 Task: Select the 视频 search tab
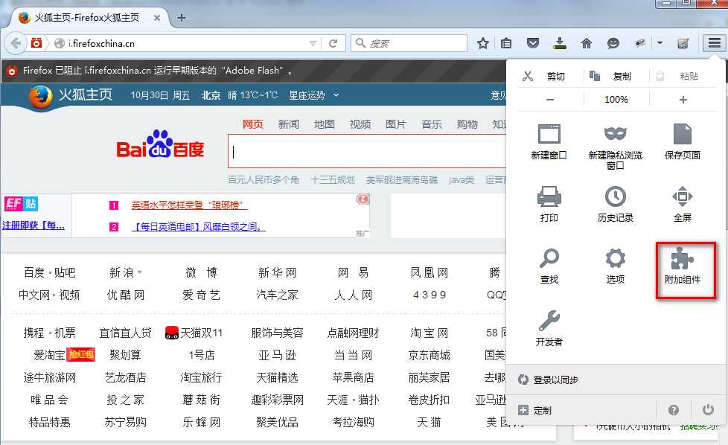click(360, 124)
